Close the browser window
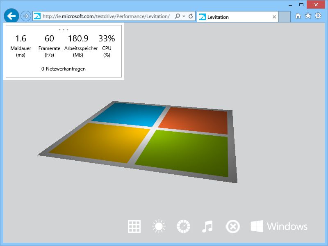Viewport: 328px width, 246px height. pos(316,5)
